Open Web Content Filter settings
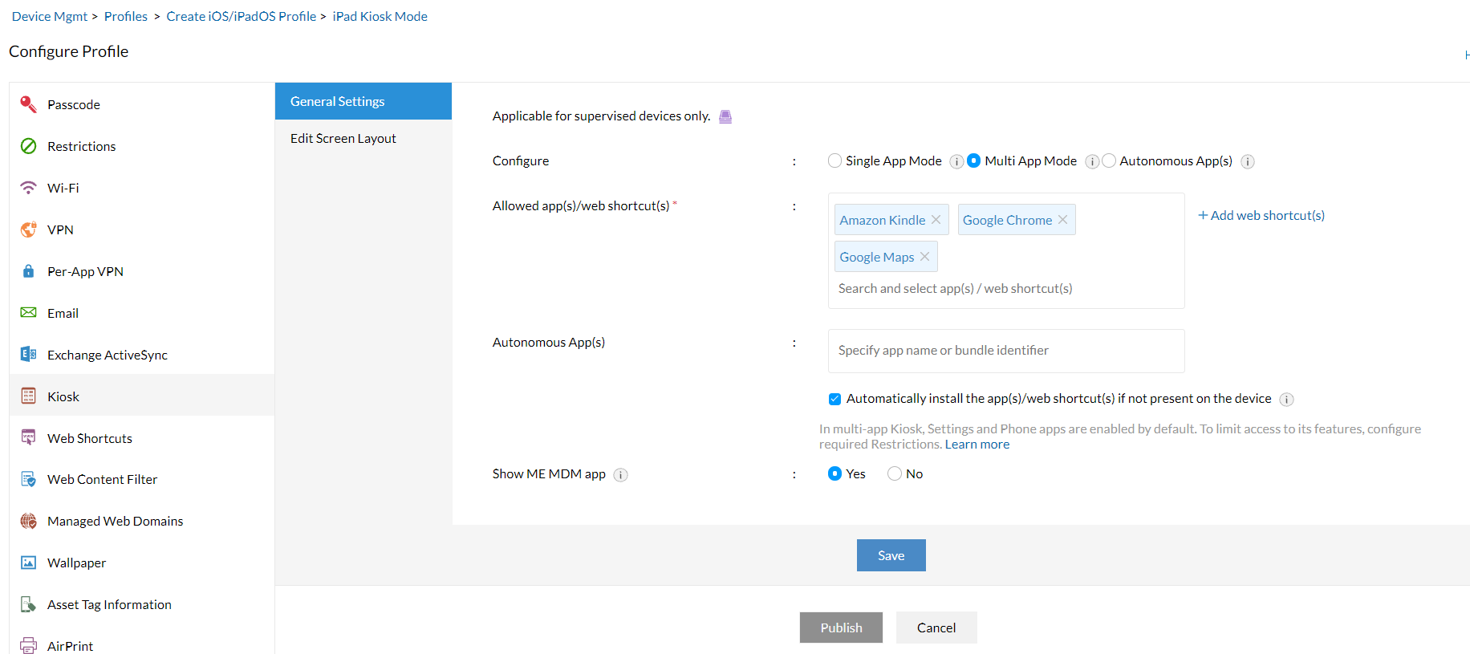Viewport: 1470px width, 654px height. coord(102,479)
